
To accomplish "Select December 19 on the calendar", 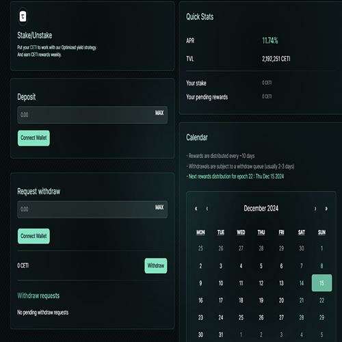I will (261, 300).
